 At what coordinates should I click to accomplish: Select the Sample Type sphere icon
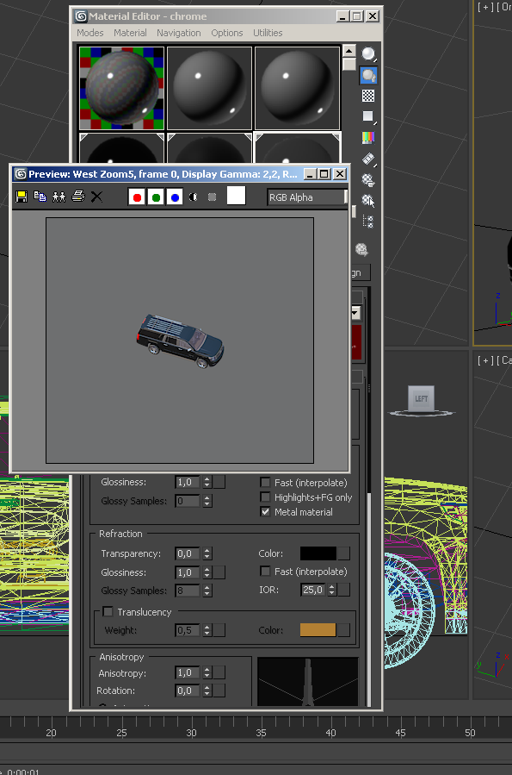point(368,53)
